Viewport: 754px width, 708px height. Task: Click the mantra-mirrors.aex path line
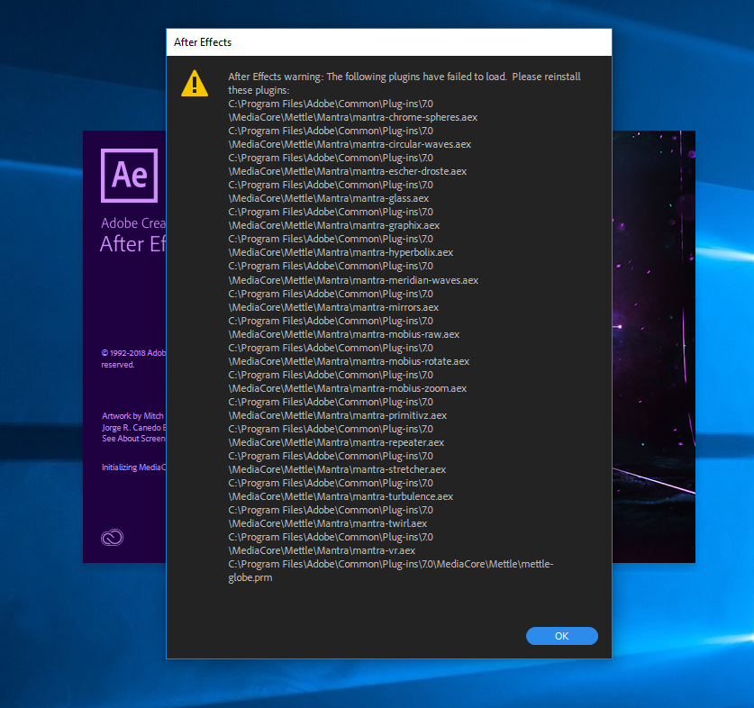pyautogui.click(x=333, y=307)
